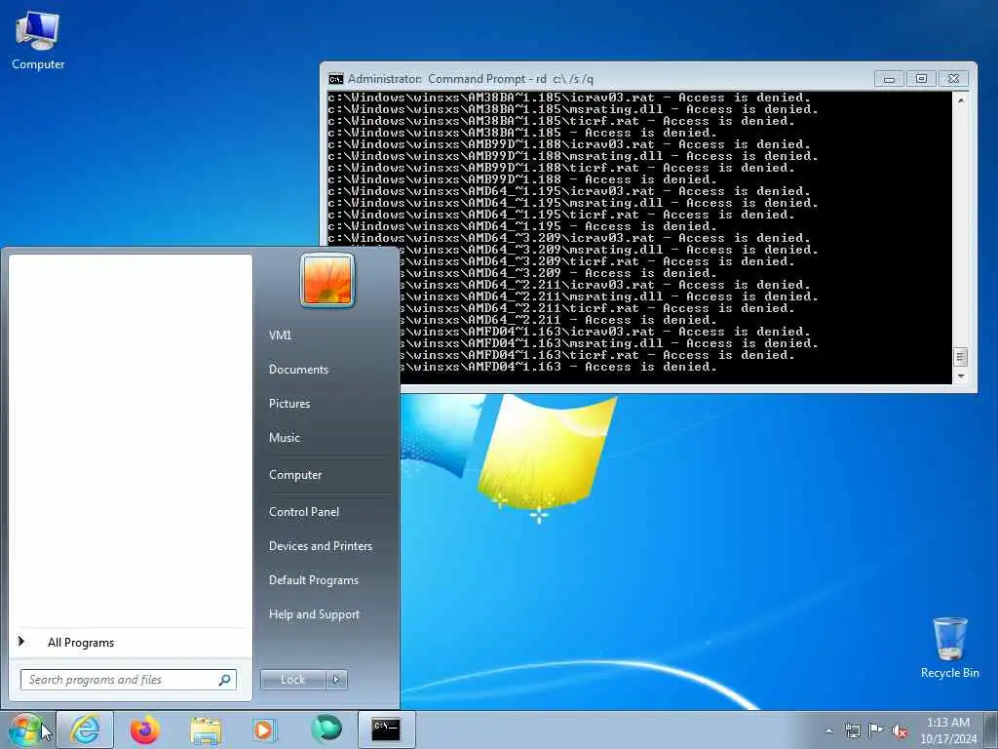Open the Computer desktop icon
Image resolution: width=998 pixels, height=749 pixels.
(38, 39)
